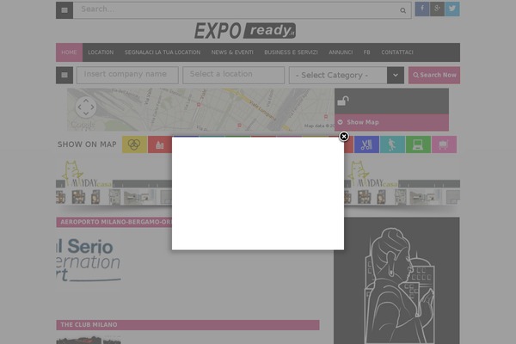Click the Google map preview
Viewport: 516px width, 344px height.
pos(200,109)
